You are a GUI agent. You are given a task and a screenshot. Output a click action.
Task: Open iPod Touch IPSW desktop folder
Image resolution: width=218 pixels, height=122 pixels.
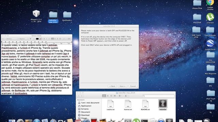click(x=196, y=32)
